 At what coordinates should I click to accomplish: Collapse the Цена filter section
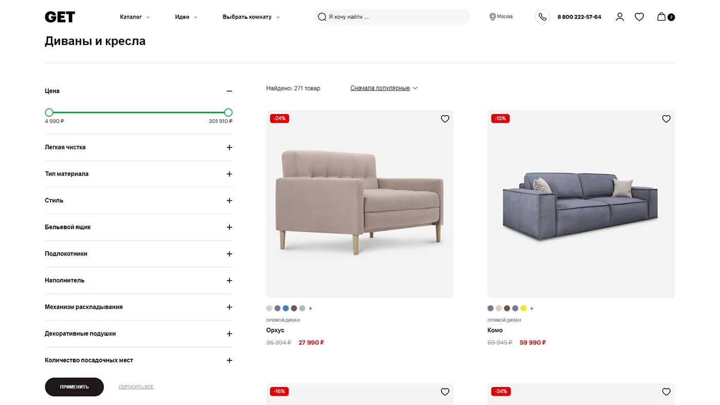pos(229,91)
